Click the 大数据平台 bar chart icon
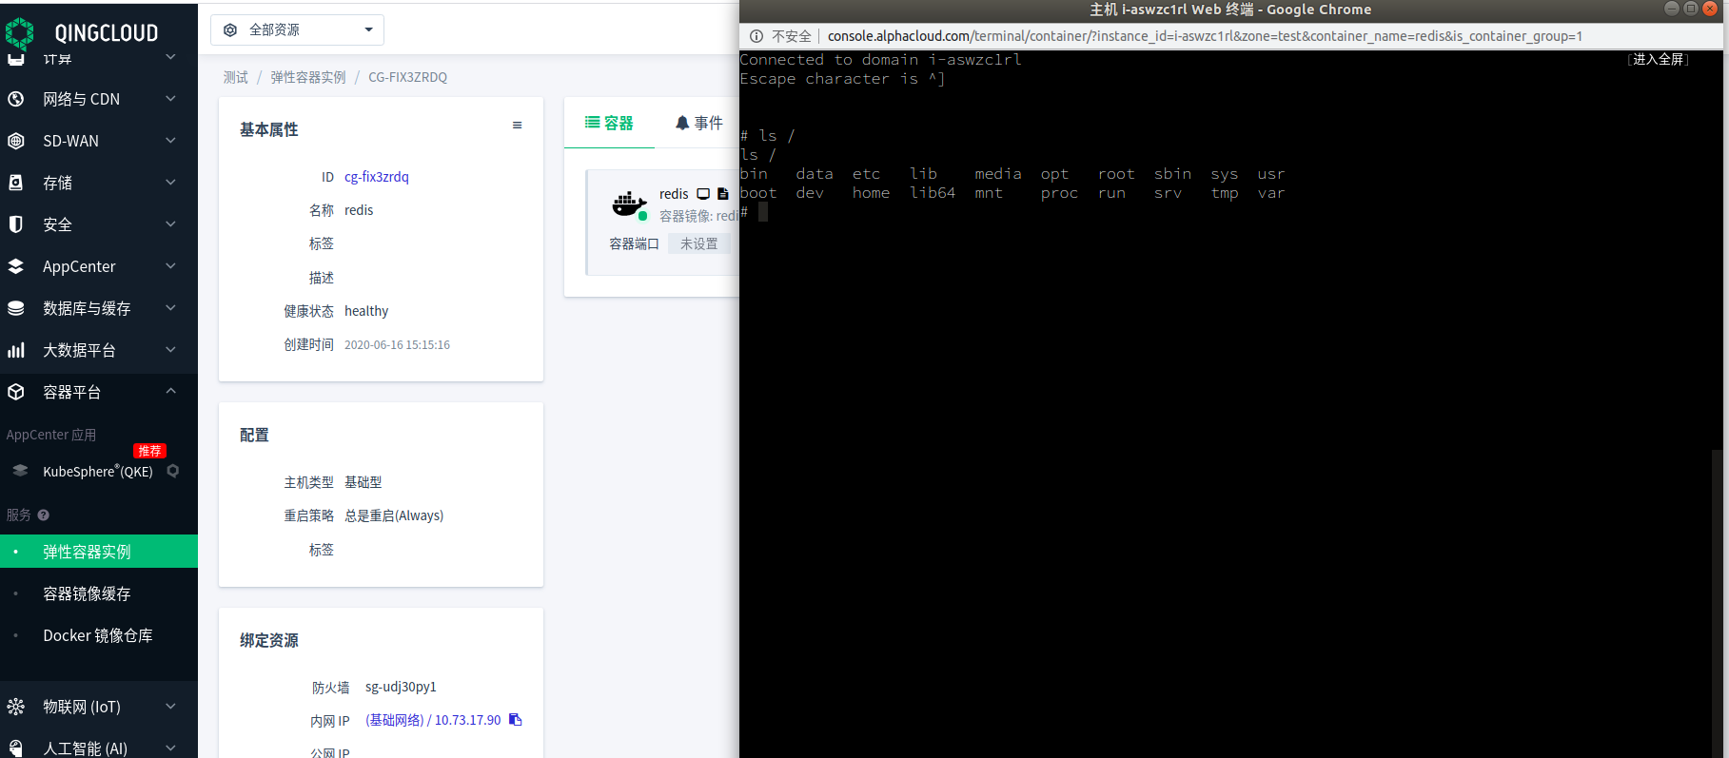 (x=16, y=350)
